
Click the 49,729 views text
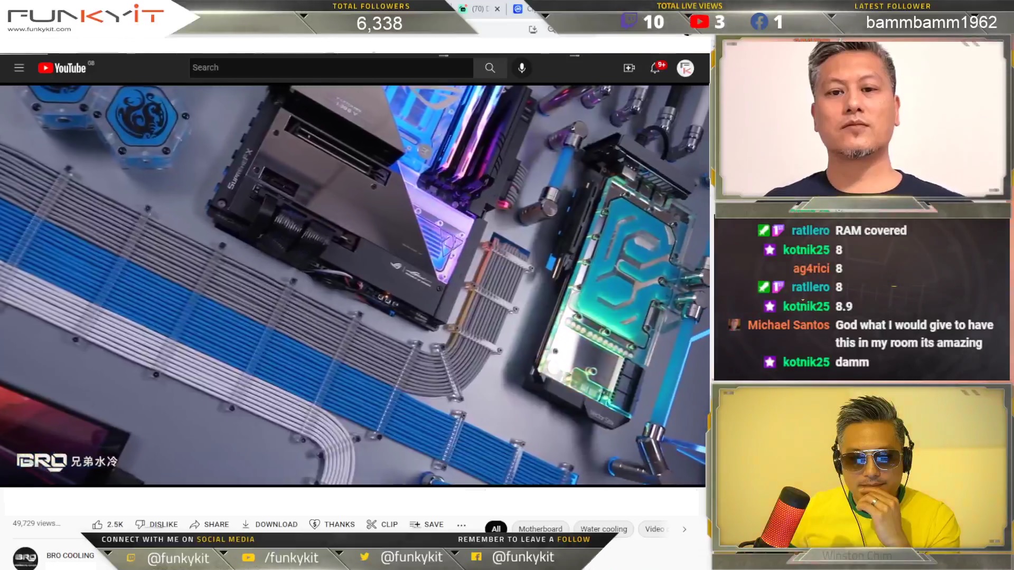[x=36, y=523]
